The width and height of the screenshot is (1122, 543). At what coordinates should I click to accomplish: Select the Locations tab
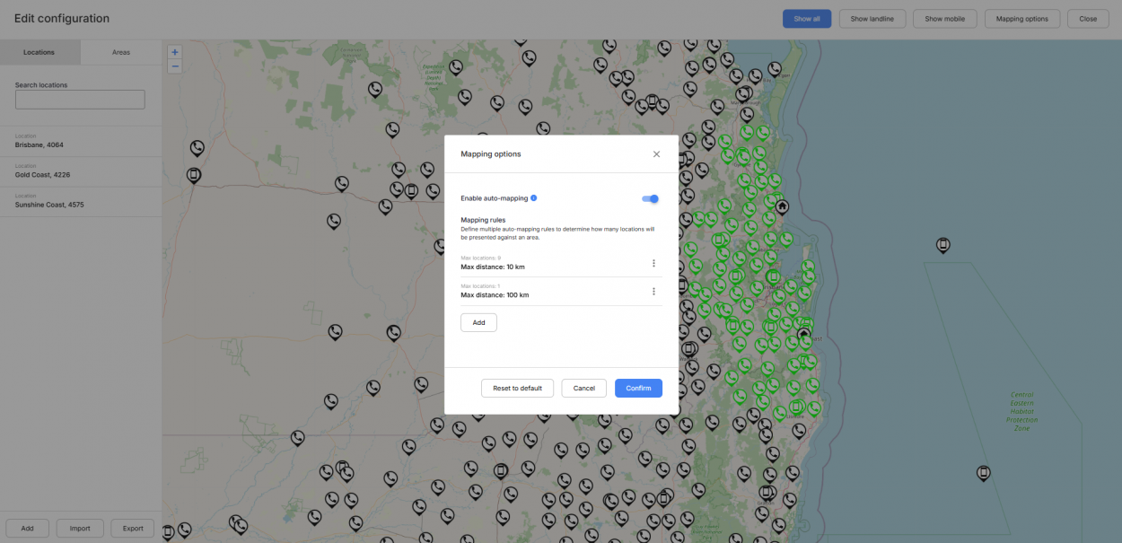click(x=40, y=52)
